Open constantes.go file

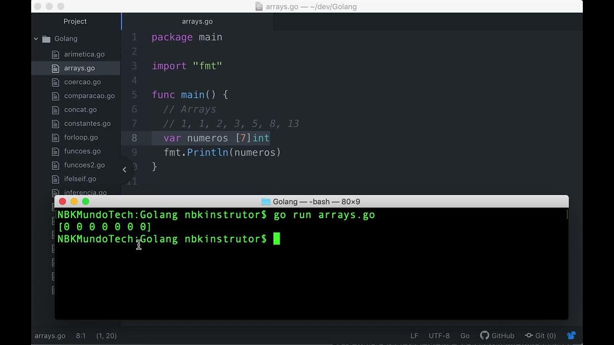[87, 124]
